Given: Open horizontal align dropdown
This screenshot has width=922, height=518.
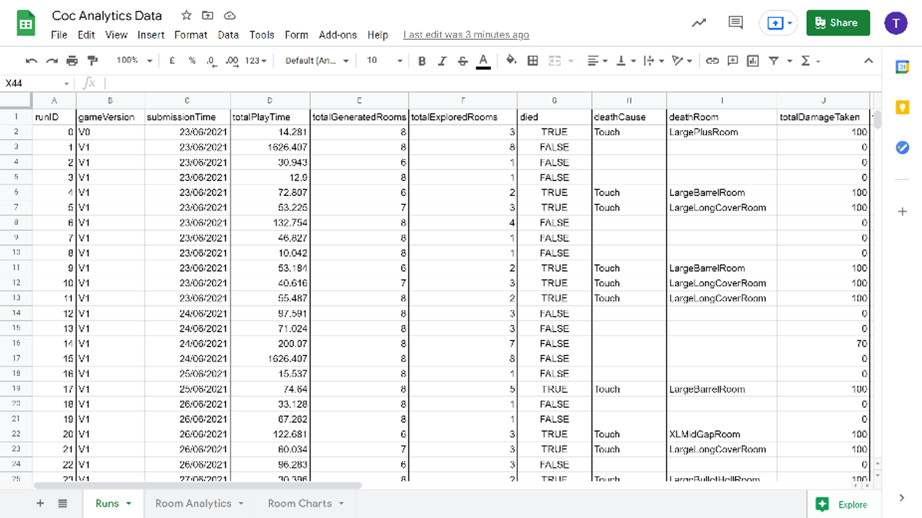Looking at the screenshot, I should point(597,61).
